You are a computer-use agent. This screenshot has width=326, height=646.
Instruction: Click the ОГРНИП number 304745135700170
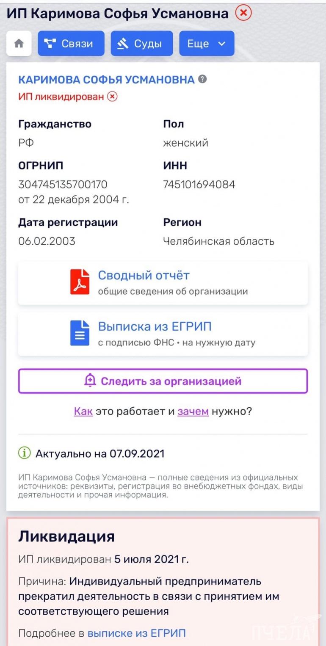(x=63, y=185)
